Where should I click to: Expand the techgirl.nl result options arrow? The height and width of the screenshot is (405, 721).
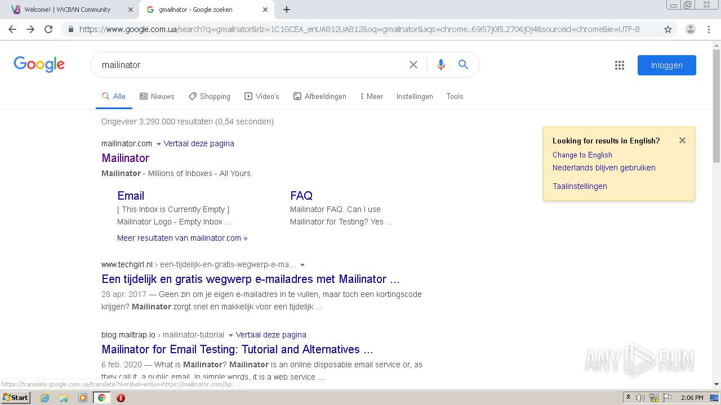302,265
